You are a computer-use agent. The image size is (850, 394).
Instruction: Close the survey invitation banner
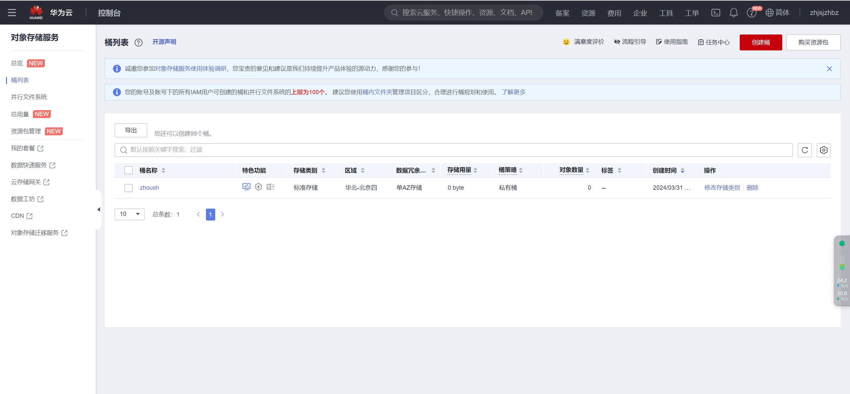829,69
